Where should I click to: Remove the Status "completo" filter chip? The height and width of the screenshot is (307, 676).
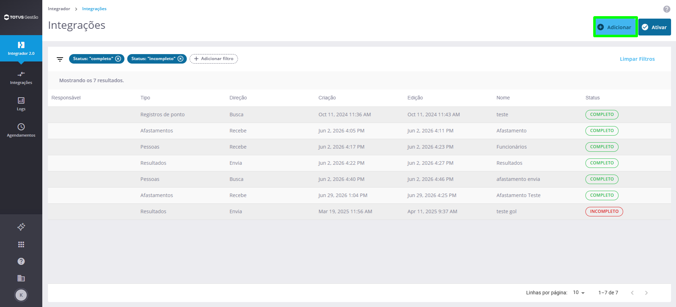(x=118, y=59)
